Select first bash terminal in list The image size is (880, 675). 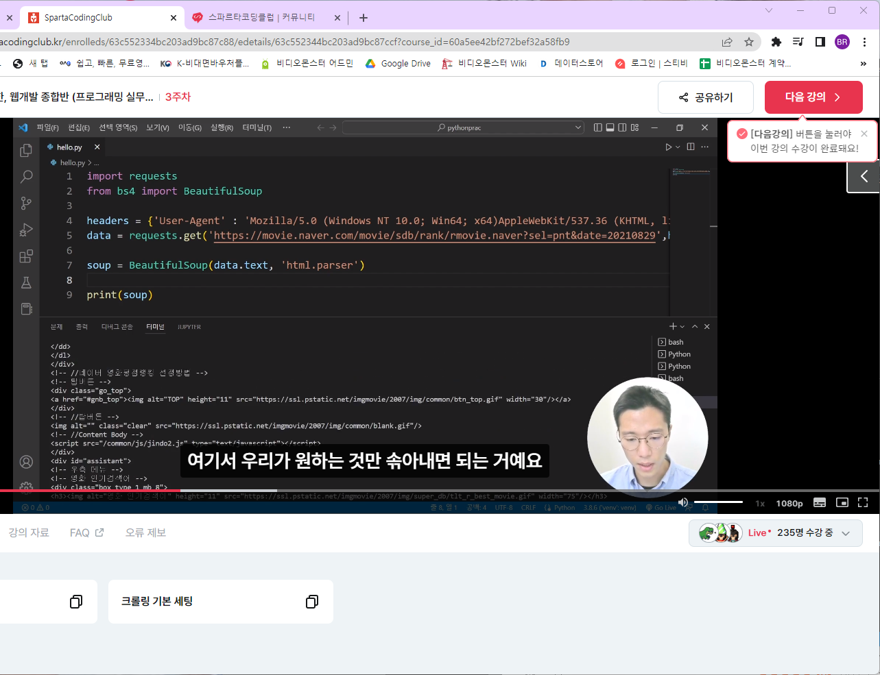[x=671, y=342]
